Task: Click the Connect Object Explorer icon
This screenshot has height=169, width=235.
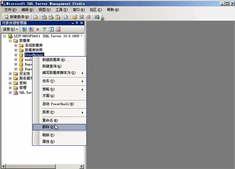Action: (x=24, y=29)
